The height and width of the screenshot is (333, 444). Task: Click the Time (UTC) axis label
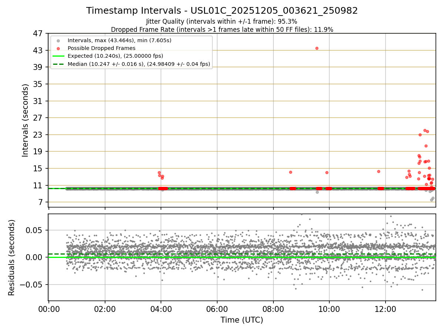(x=242, y=320)
